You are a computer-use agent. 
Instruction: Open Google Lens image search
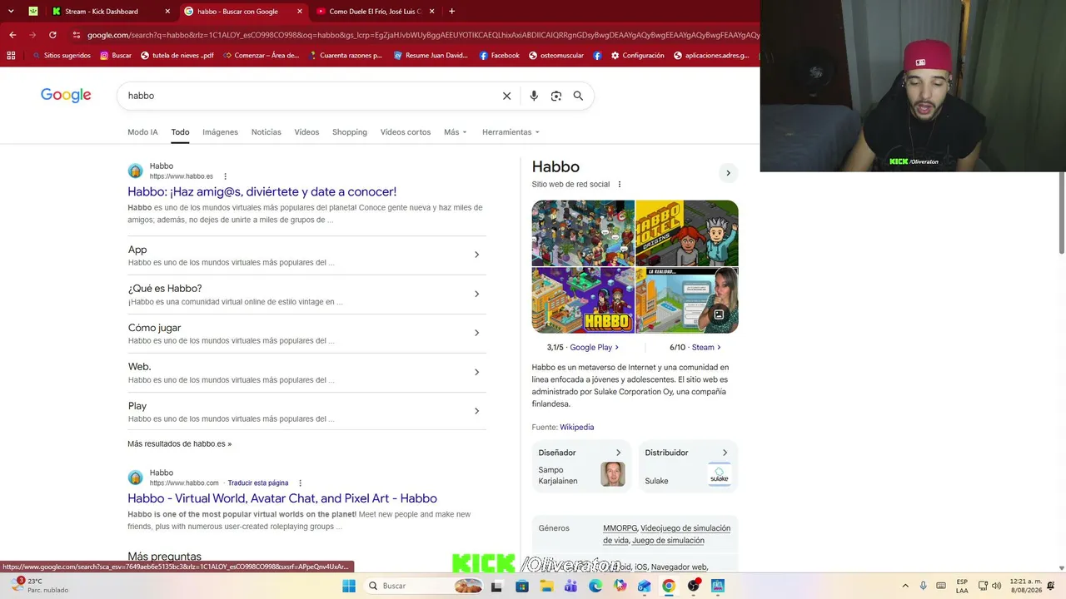(x=556, y=96)
